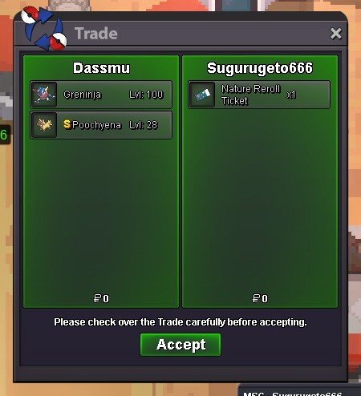Click the Trade Pokeball swap icon

coord(43,28)
